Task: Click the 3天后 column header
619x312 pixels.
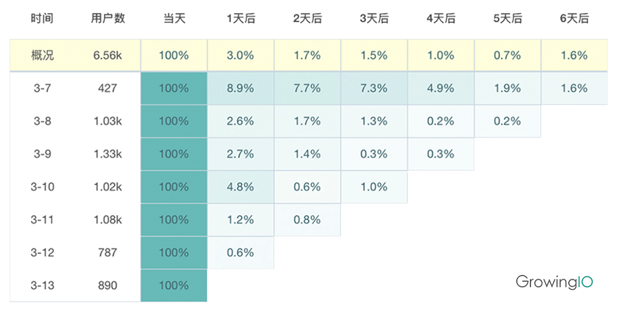Action: point(374,19)
